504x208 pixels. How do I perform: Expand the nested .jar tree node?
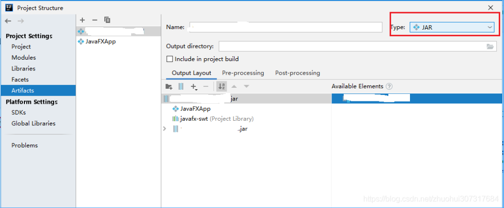(x=165, y=129)
